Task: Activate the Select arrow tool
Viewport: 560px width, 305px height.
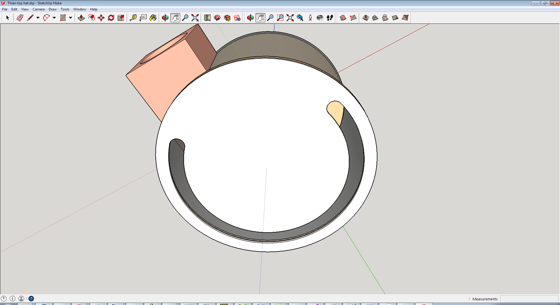Action: pos(8,18)
